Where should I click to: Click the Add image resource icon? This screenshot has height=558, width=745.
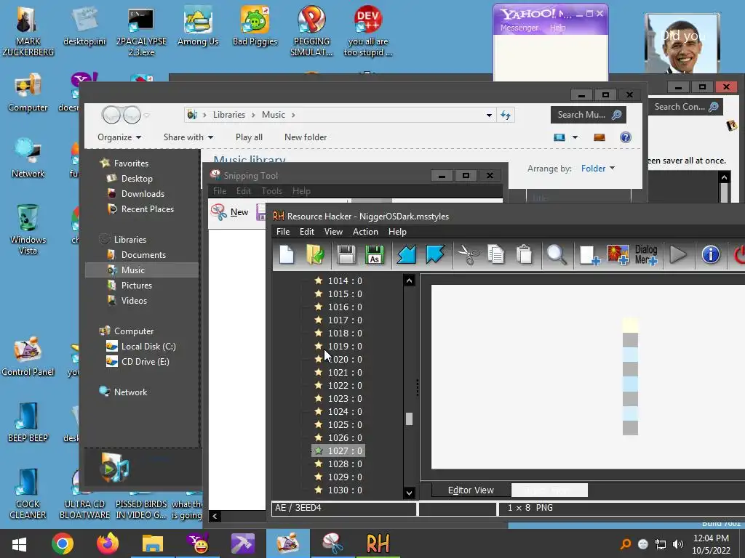tap(618, 255)
